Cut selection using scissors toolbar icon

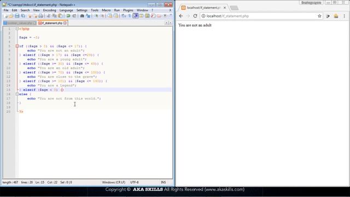tap(48, 16)
